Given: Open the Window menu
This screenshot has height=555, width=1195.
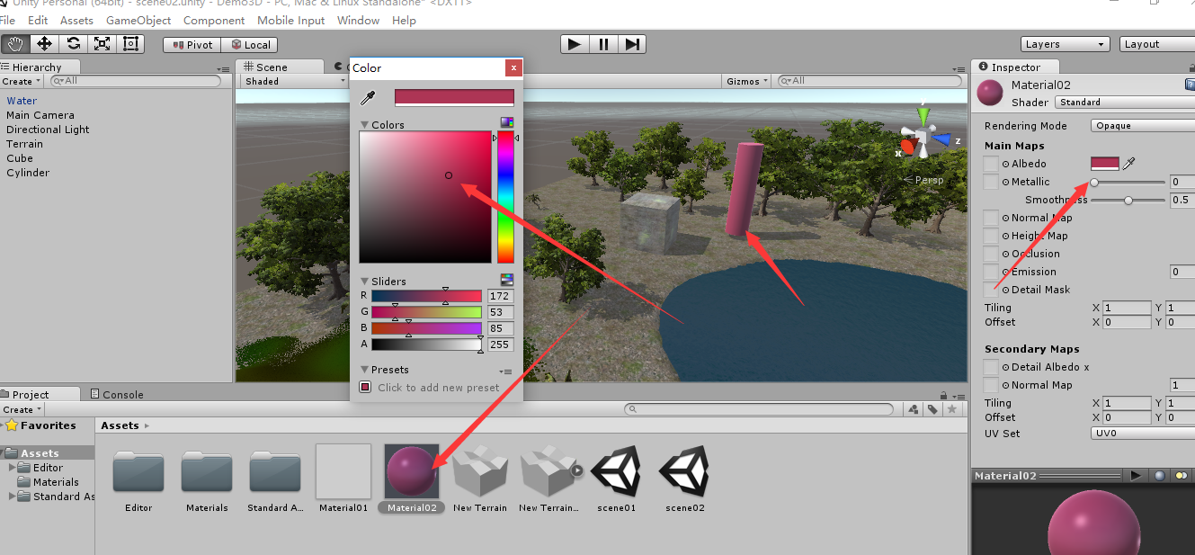Looking at the screenshot, I should [x=358, y=20].
